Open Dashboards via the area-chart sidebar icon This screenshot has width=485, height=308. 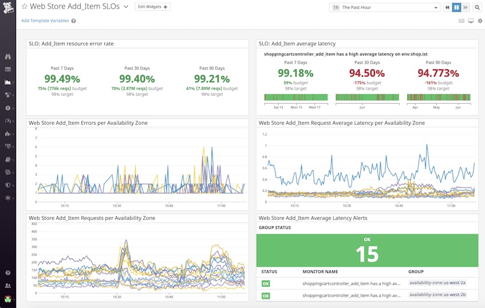[x=8, y=82]
